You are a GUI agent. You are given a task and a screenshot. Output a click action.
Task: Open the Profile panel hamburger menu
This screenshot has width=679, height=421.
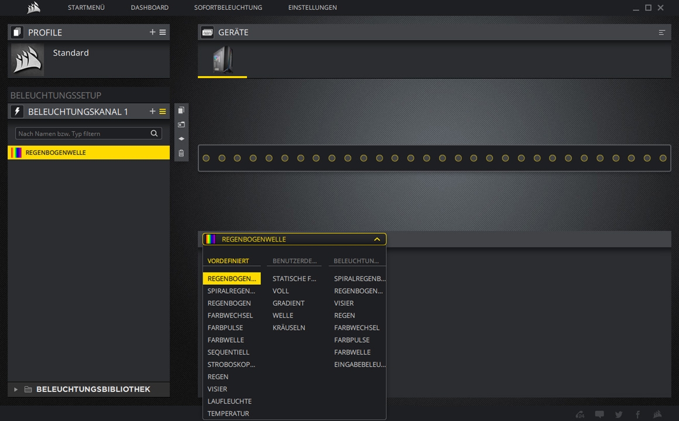tap(162, 32)
